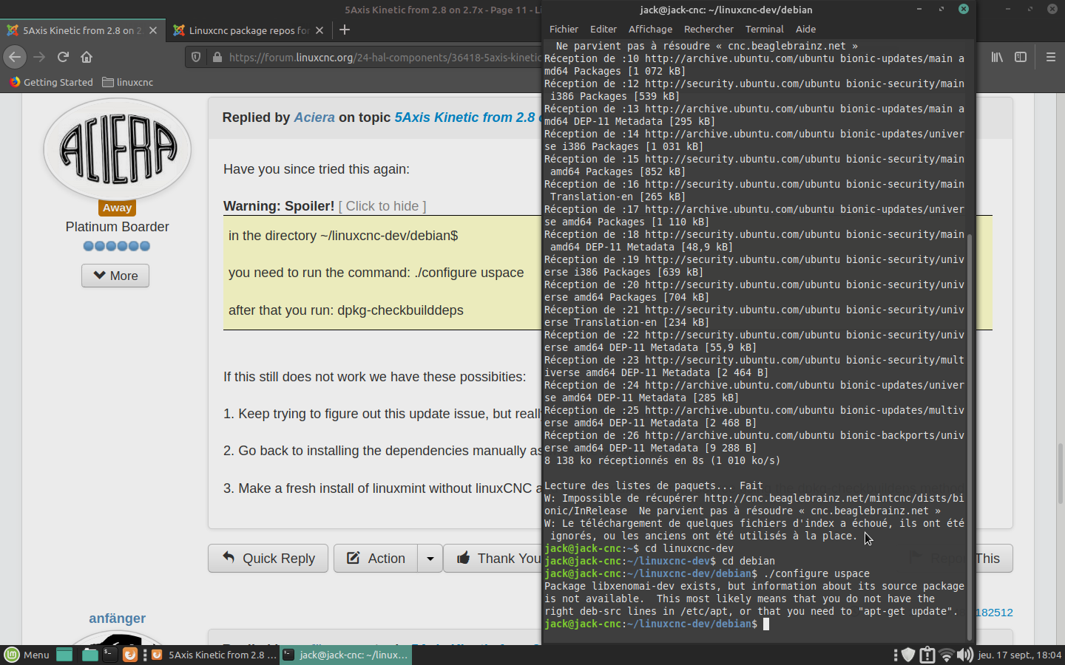Switch to 5Axis Kinetic from 2.8 tab
Image resolution: width=1065 pixels, height=665 pixels.
click(x=82, y=30)
